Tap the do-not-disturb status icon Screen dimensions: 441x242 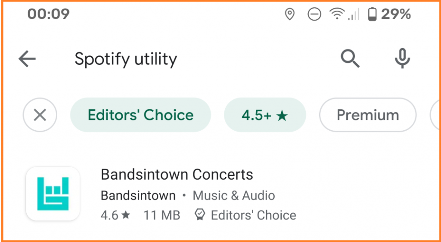[x=314, y=15]
